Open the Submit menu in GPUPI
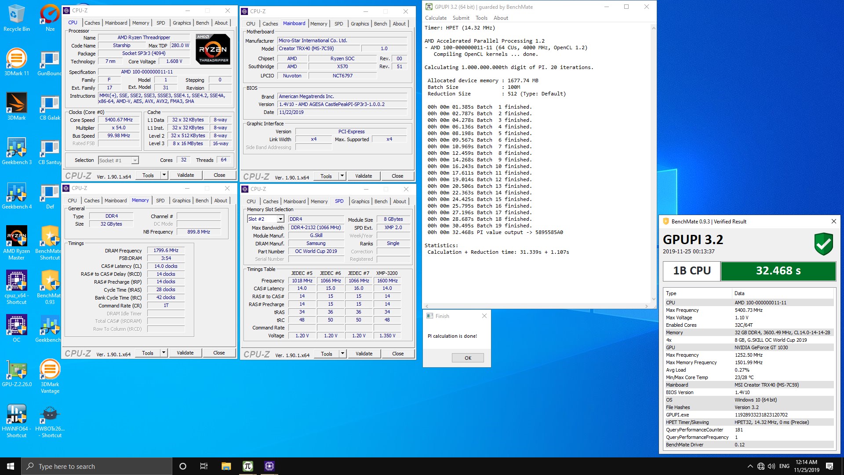This screenshot has height=475, width=844. click(461, 18)
